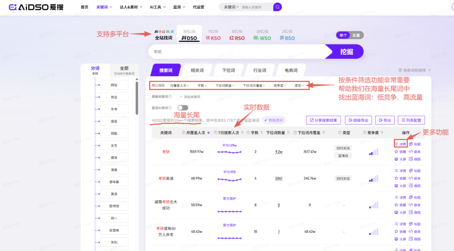Open 详情 for 考研或有60万人弃考 row

[x=400, y=224]
